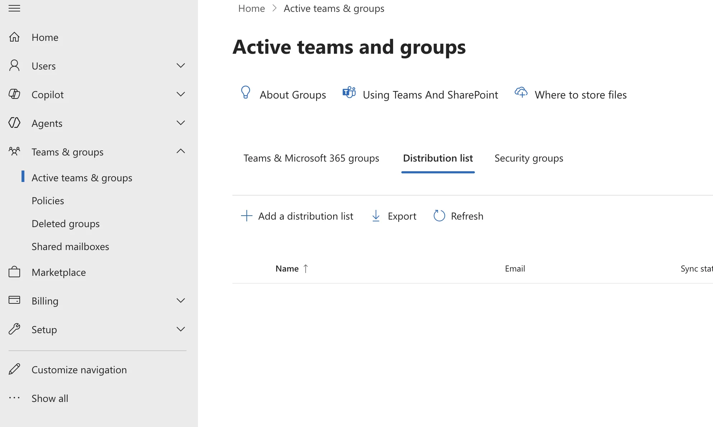Expand the Setup section chevron
The image size is (713, 427).
pos(181,329)
